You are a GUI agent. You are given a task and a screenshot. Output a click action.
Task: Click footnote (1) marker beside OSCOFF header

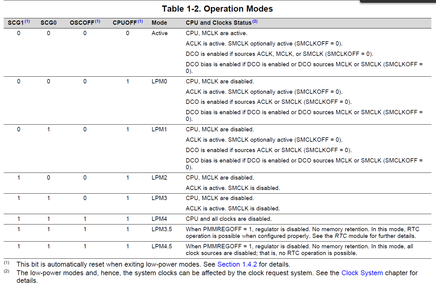coord(98,21)
